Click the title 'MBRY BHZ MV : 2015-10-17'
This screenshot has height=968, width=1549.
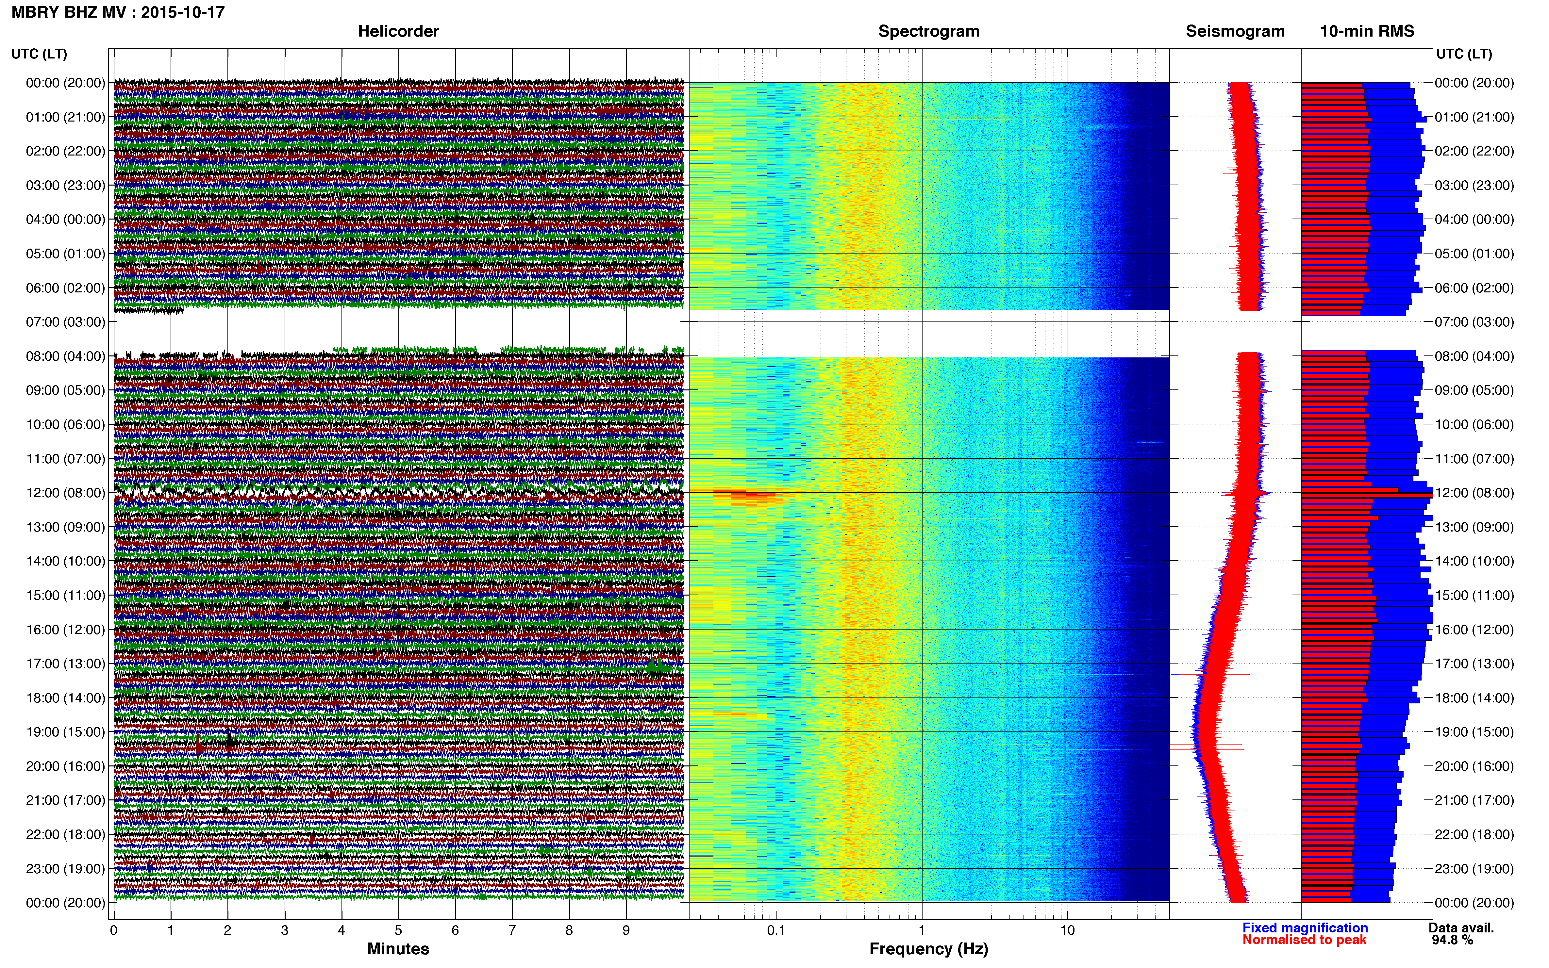118,12
